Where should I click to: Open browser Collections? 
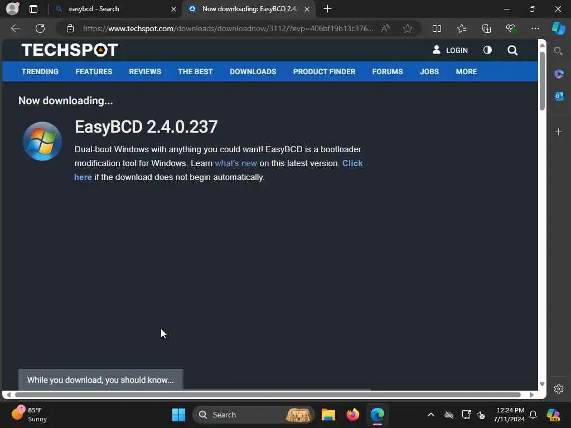(x=486, y=28)
